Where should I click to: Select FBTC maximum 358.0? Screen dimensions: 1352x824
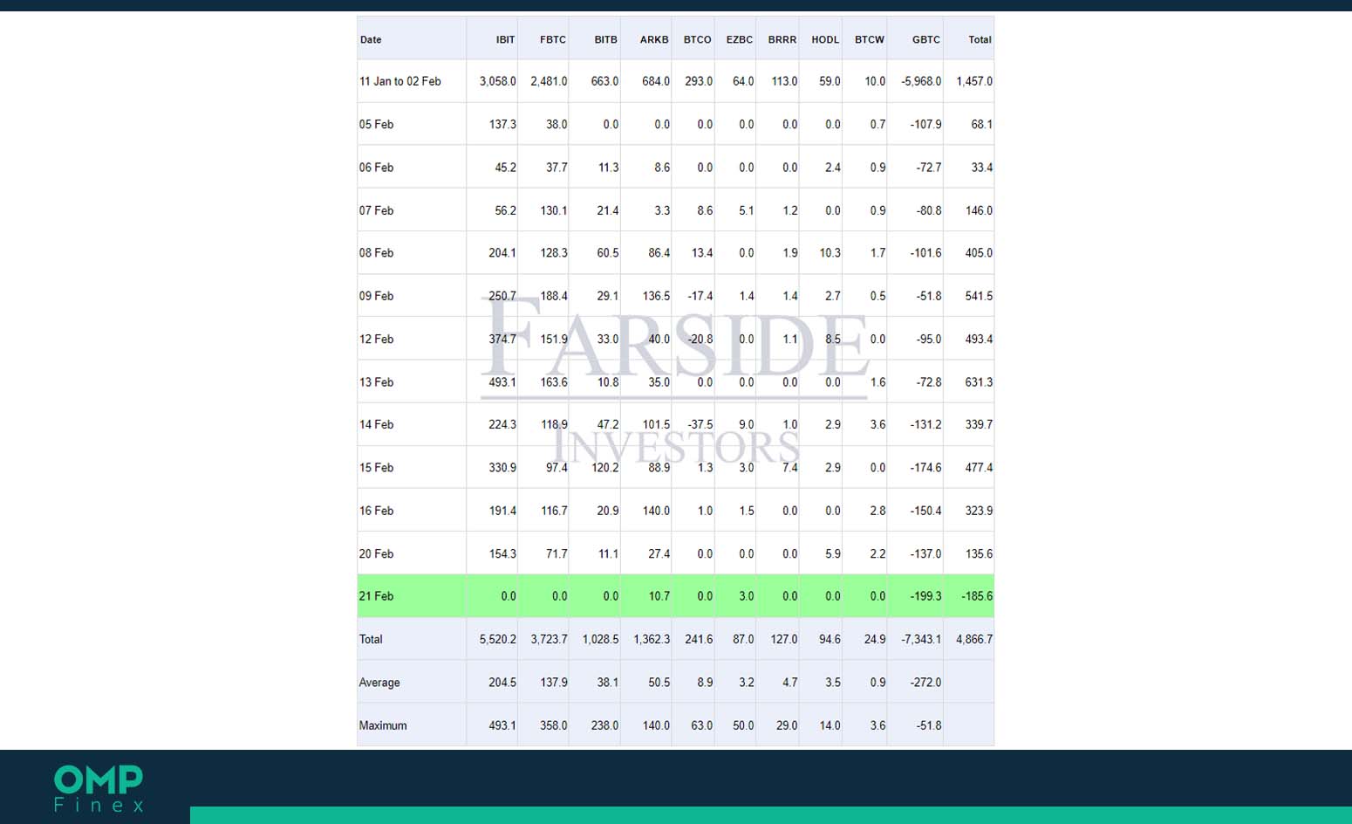point(554,725)
